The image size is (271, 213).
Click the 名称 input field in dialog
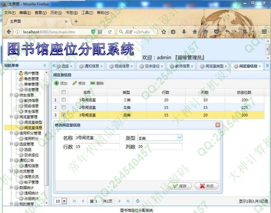[x=97, y=138]
